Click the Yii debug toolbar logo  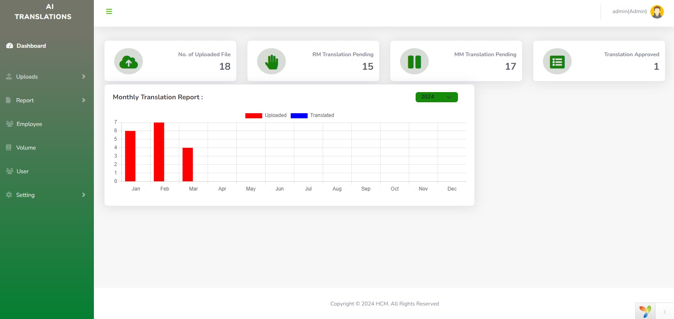(645, 311)
